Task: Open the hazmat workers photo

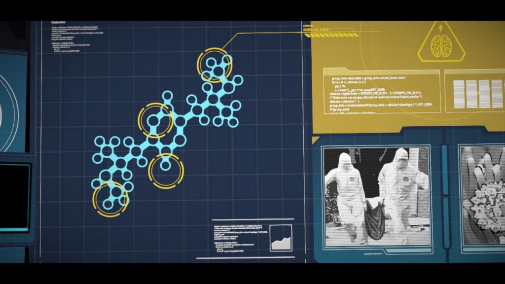Action: pos(376,196)
